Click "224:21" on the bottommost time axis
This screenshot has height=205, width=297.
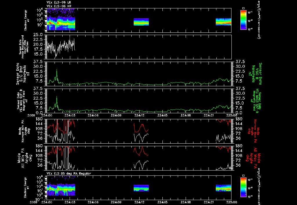tap(209, 202)
